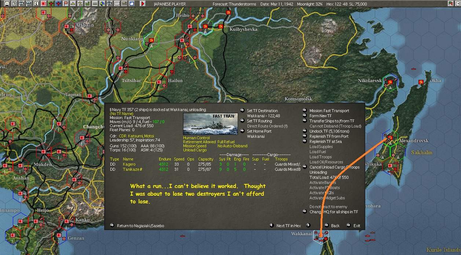Click arrow next to Replenish TF at Sea
This screenshot has width=461, height=255.
(x=305, y=141)
